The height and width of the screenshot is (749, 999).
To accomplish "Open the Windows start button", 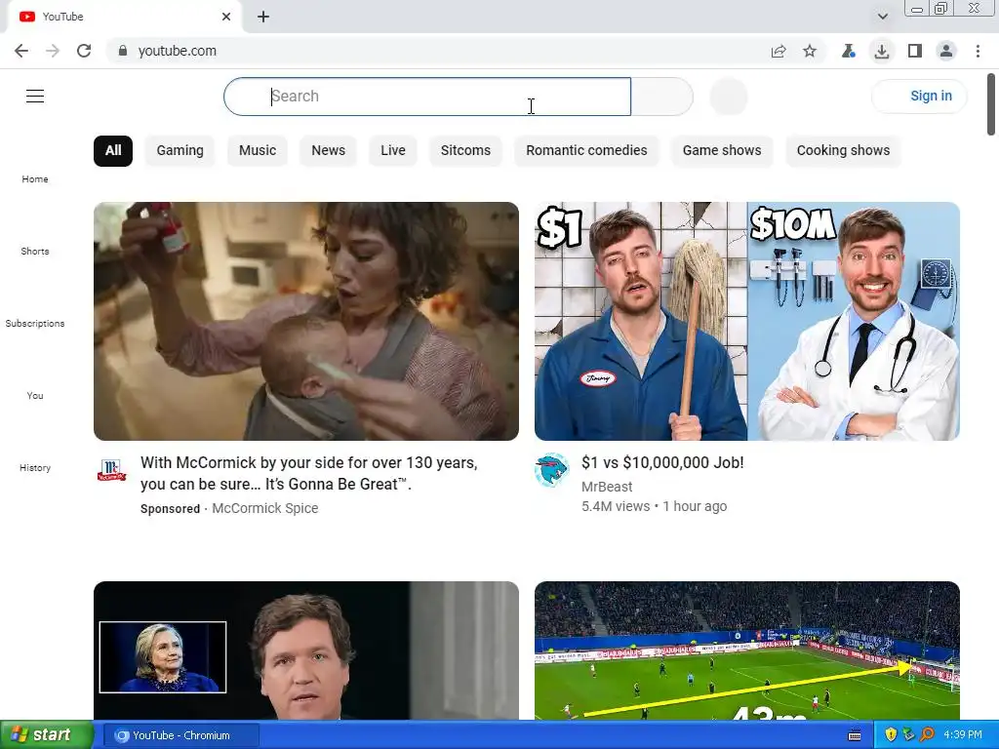I will [x=46, y=735].
